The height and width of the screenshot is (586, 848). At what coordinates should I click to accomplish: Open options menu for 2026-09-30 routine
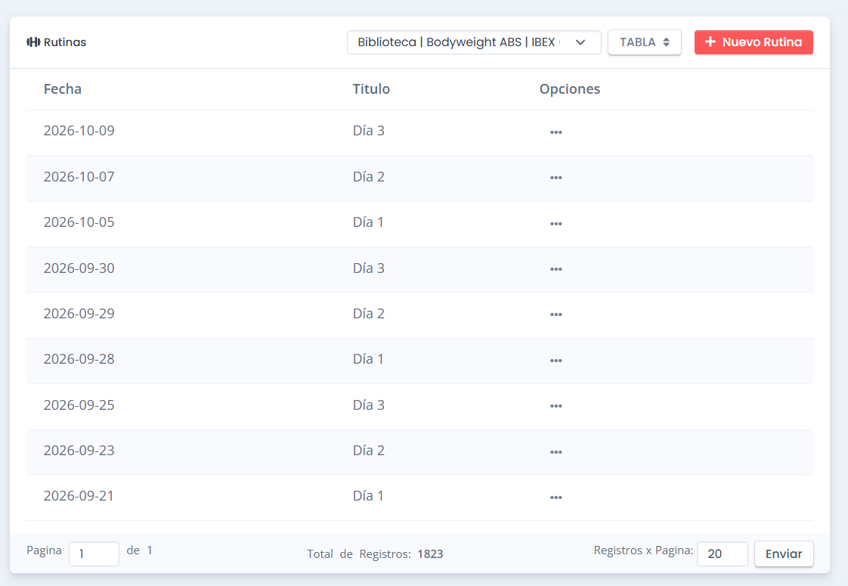pos(556,269)
